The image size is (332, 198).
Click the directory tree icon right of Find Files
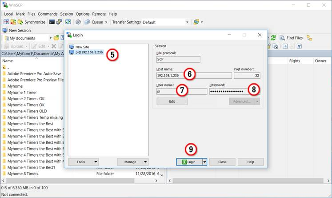point(309,38)
